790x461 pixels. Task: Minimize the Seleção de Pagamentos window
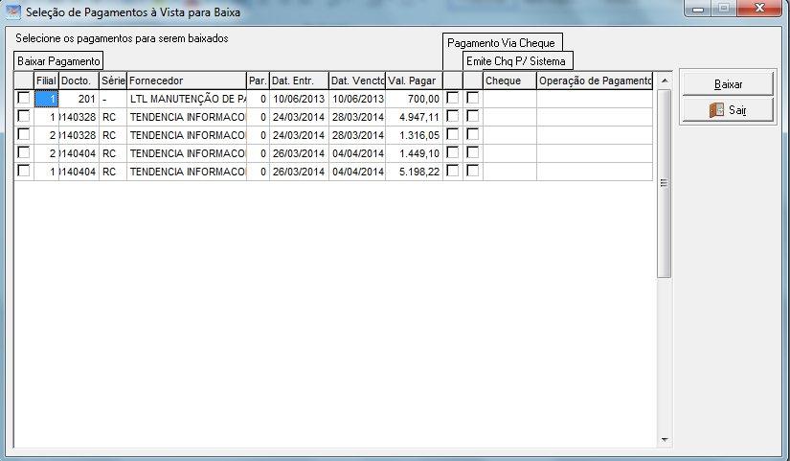[698, 8]
